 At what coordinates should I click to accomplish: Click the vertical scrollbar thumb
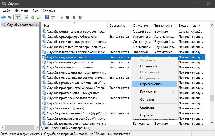(x=212, y=98)
